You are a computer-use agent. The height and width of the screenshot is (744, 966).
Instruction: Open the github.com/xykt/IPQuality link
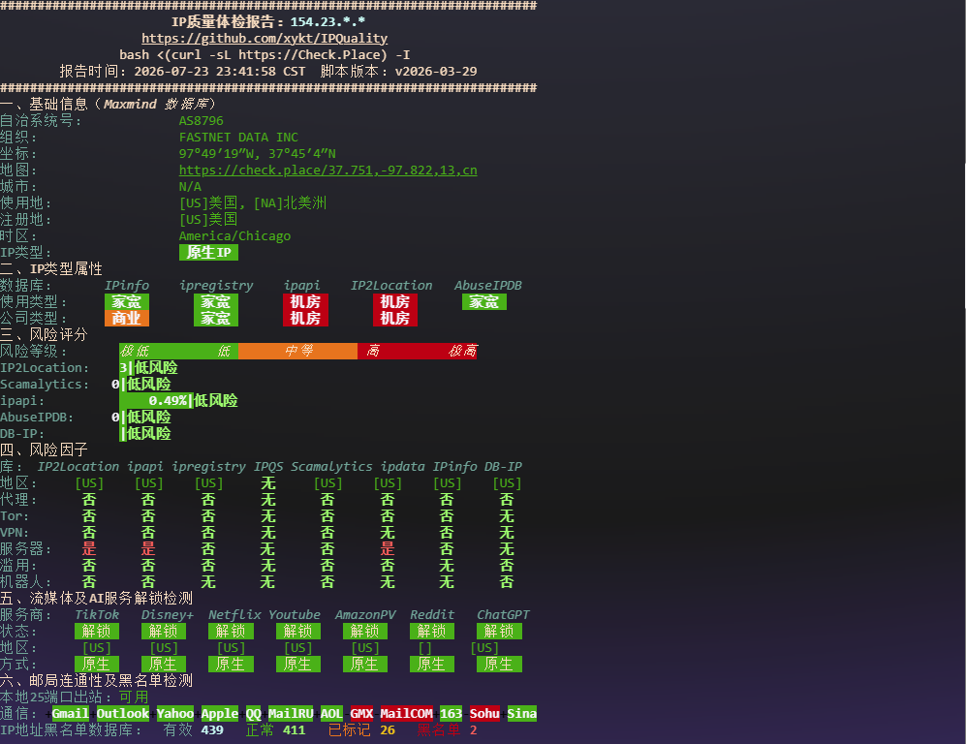265,38
